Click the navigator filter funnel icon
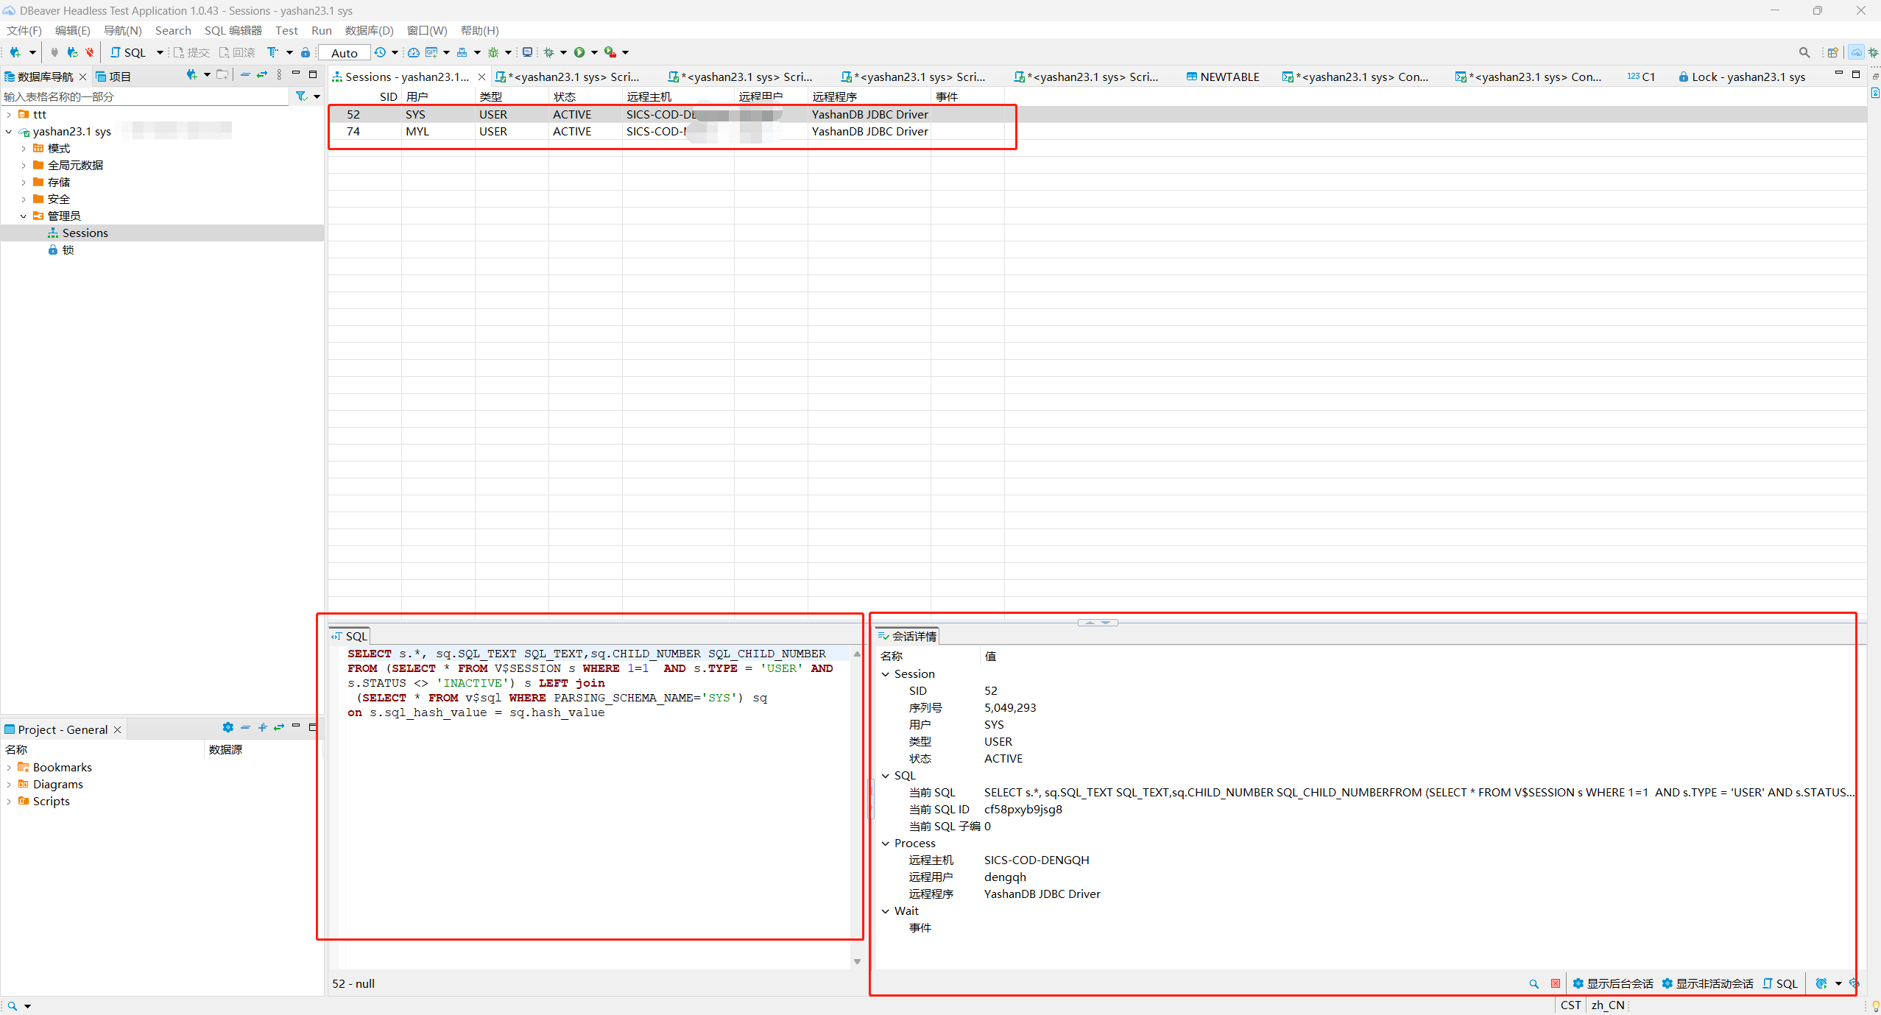 (301, 96)
